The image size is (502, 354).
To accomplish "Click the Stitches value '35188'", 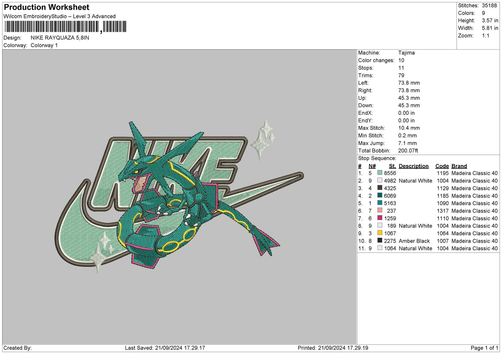I will (489, 5).
